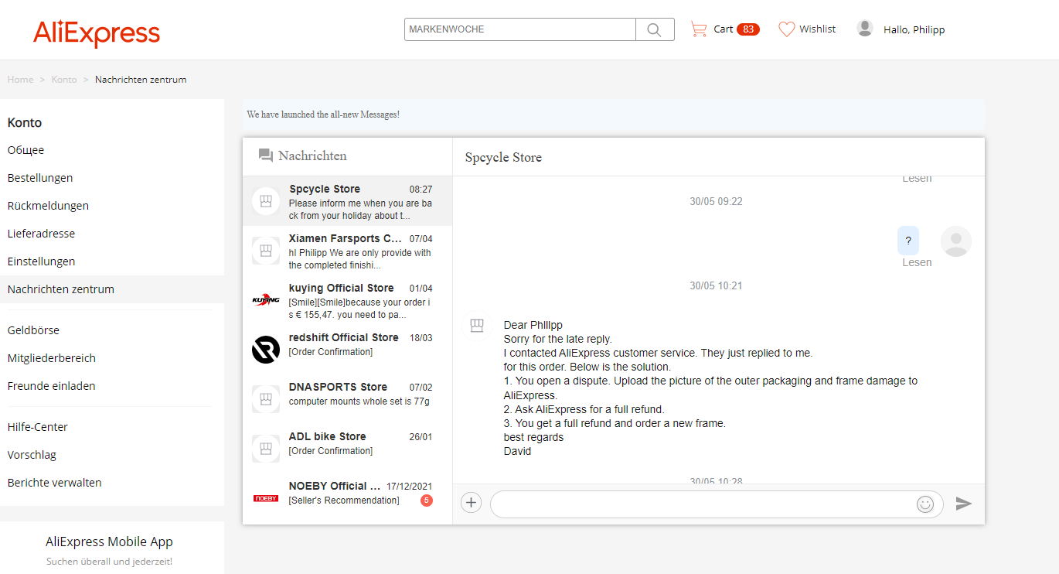This screenshot has width=1059, height=574.
Task: Click the search magnifier icon
Action: [x=654, y=29]
